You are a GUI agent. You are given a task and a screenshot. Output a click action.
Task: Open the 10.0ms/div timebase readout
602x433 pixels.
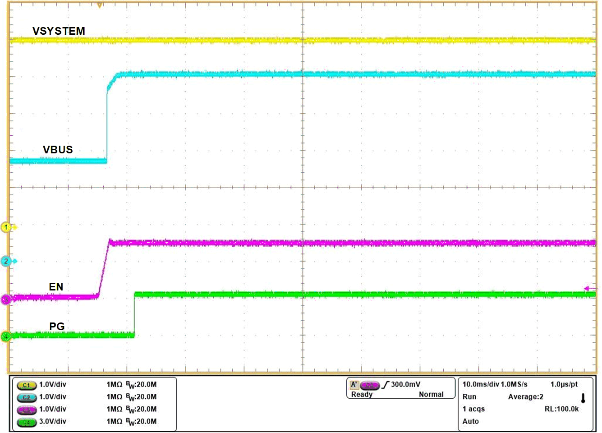[481, 384]
